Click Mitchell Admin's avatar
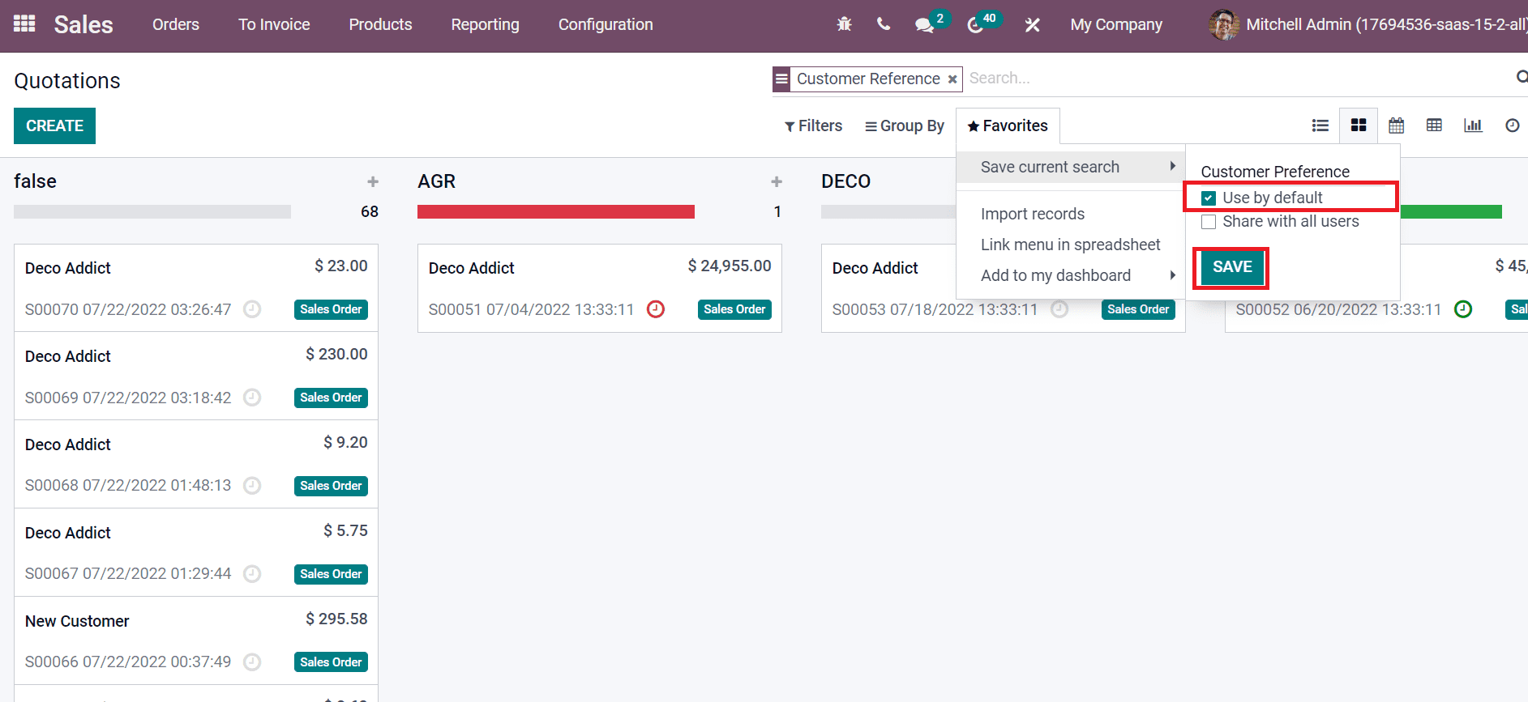This screenshot has height=702, width=1528. click(x=1223, y=25)
